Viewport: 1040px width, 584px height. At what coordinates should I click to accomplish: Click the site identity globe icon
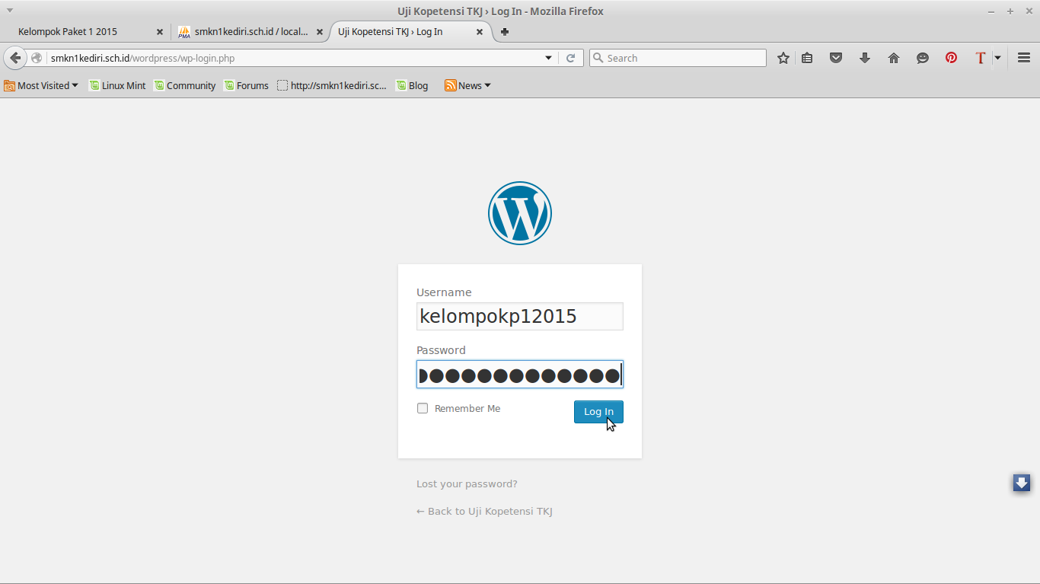coord(37,58)
